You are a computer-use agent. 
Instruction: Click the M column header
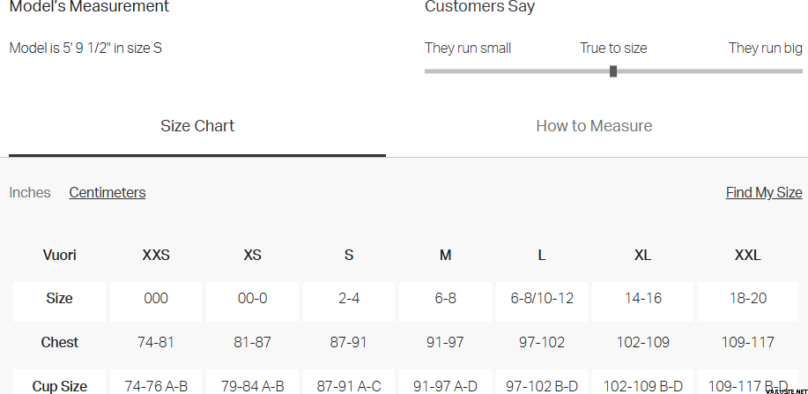point(446,256)
